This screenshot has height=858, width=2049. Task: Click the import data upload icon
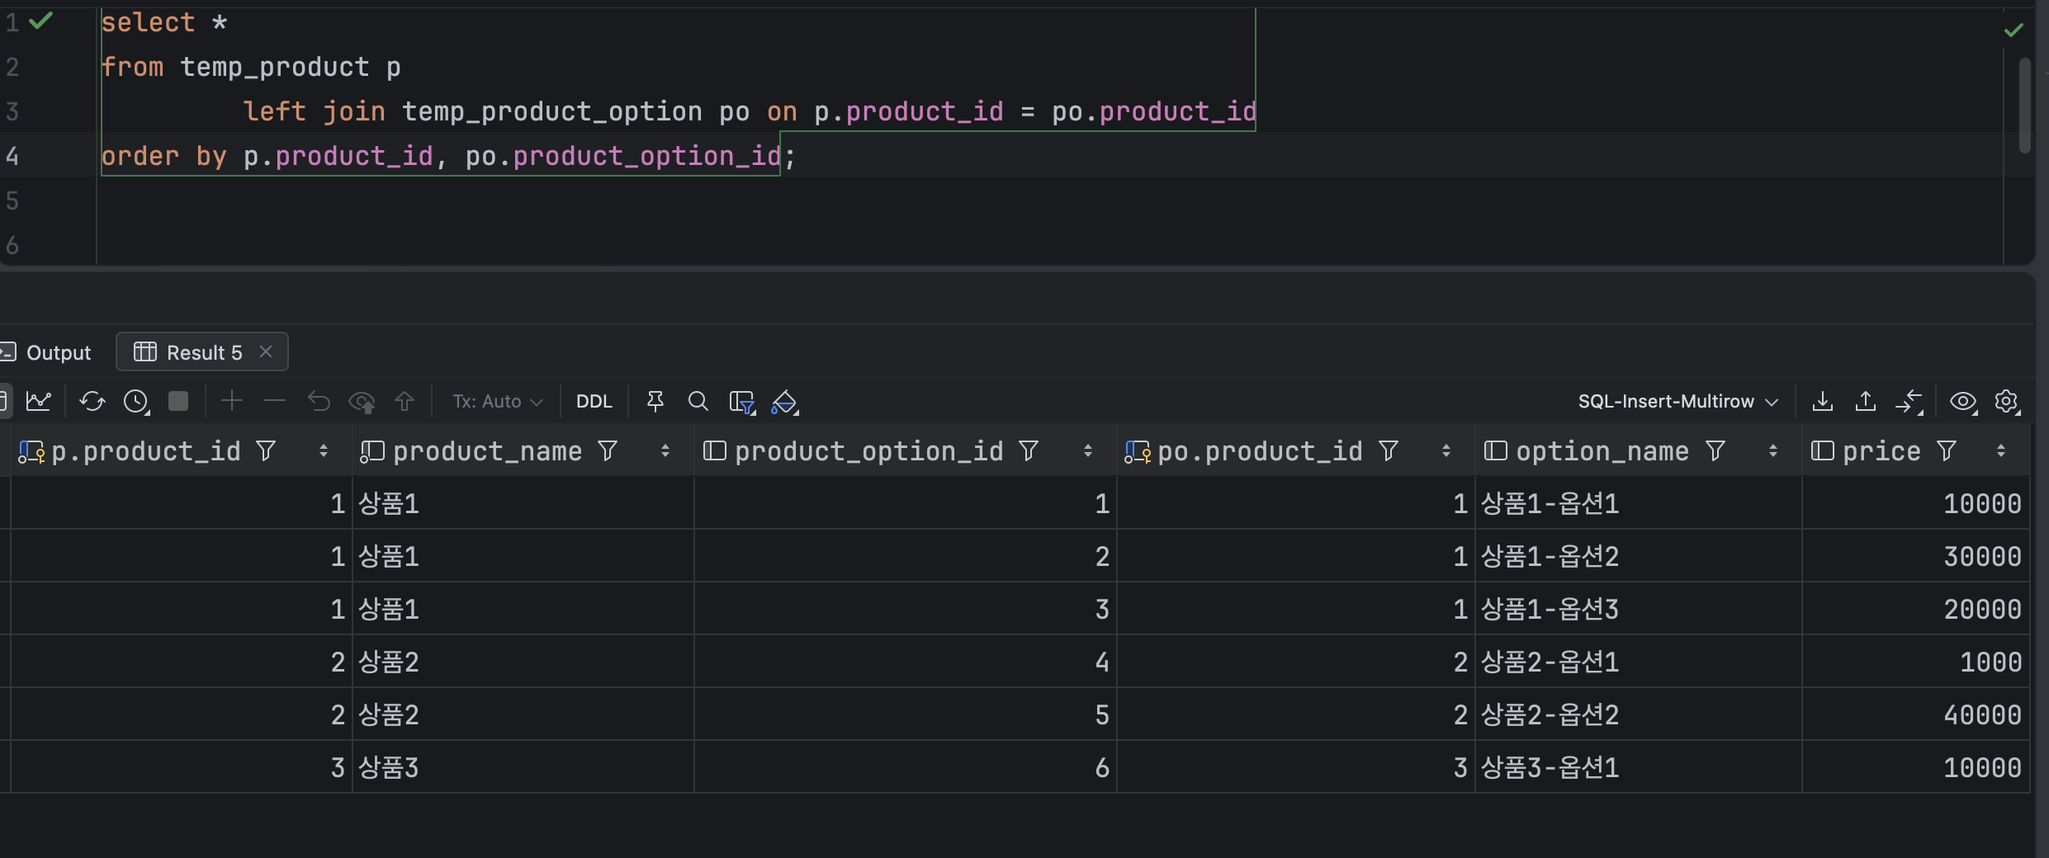point(1865,402)
